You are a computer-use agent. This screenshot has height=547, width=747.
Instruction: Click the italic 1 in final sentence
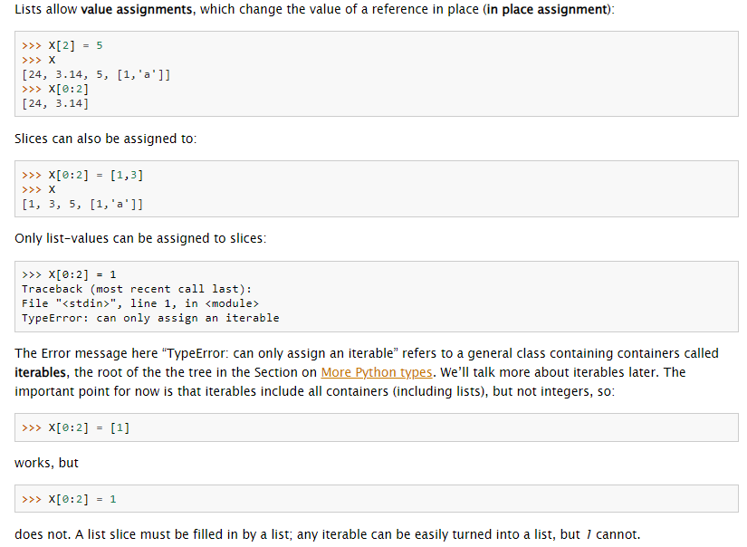tap(589, 534)
